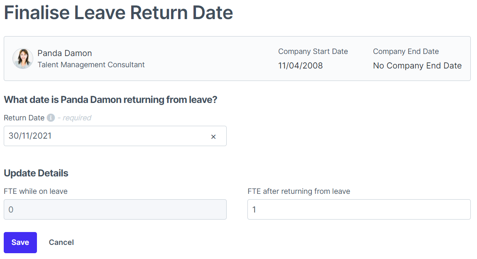Image resolution: width=477 pixels, height=259 pixels.
Task: Click the employee name Panda Damon
Action: pos(64,53)
